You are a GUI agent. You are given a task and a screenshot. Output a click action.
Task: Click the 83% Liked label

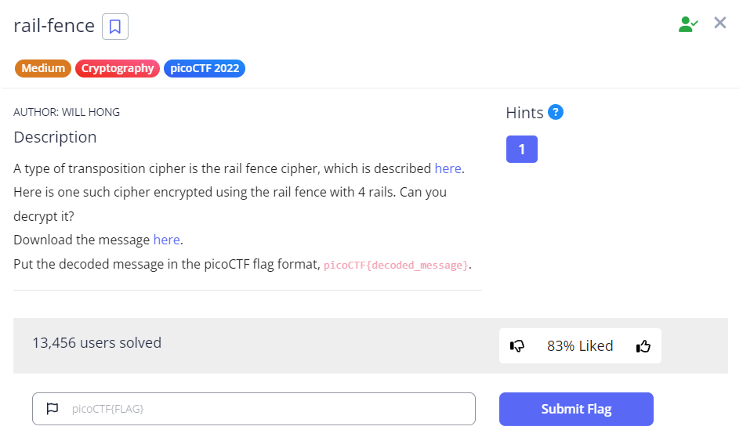580,346
